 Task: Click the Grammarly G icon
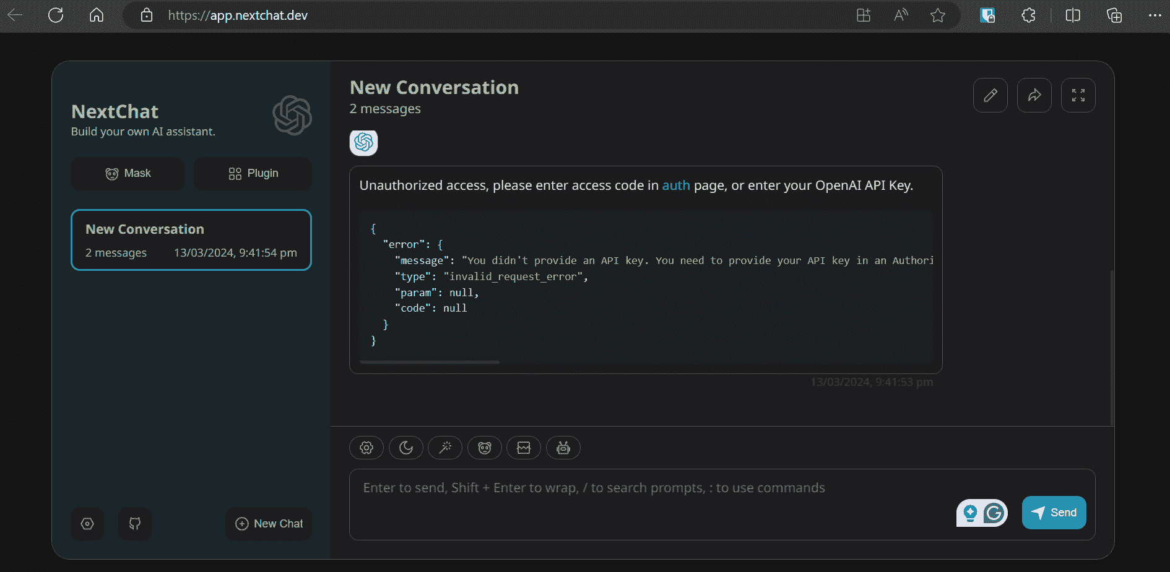[994, 513]
